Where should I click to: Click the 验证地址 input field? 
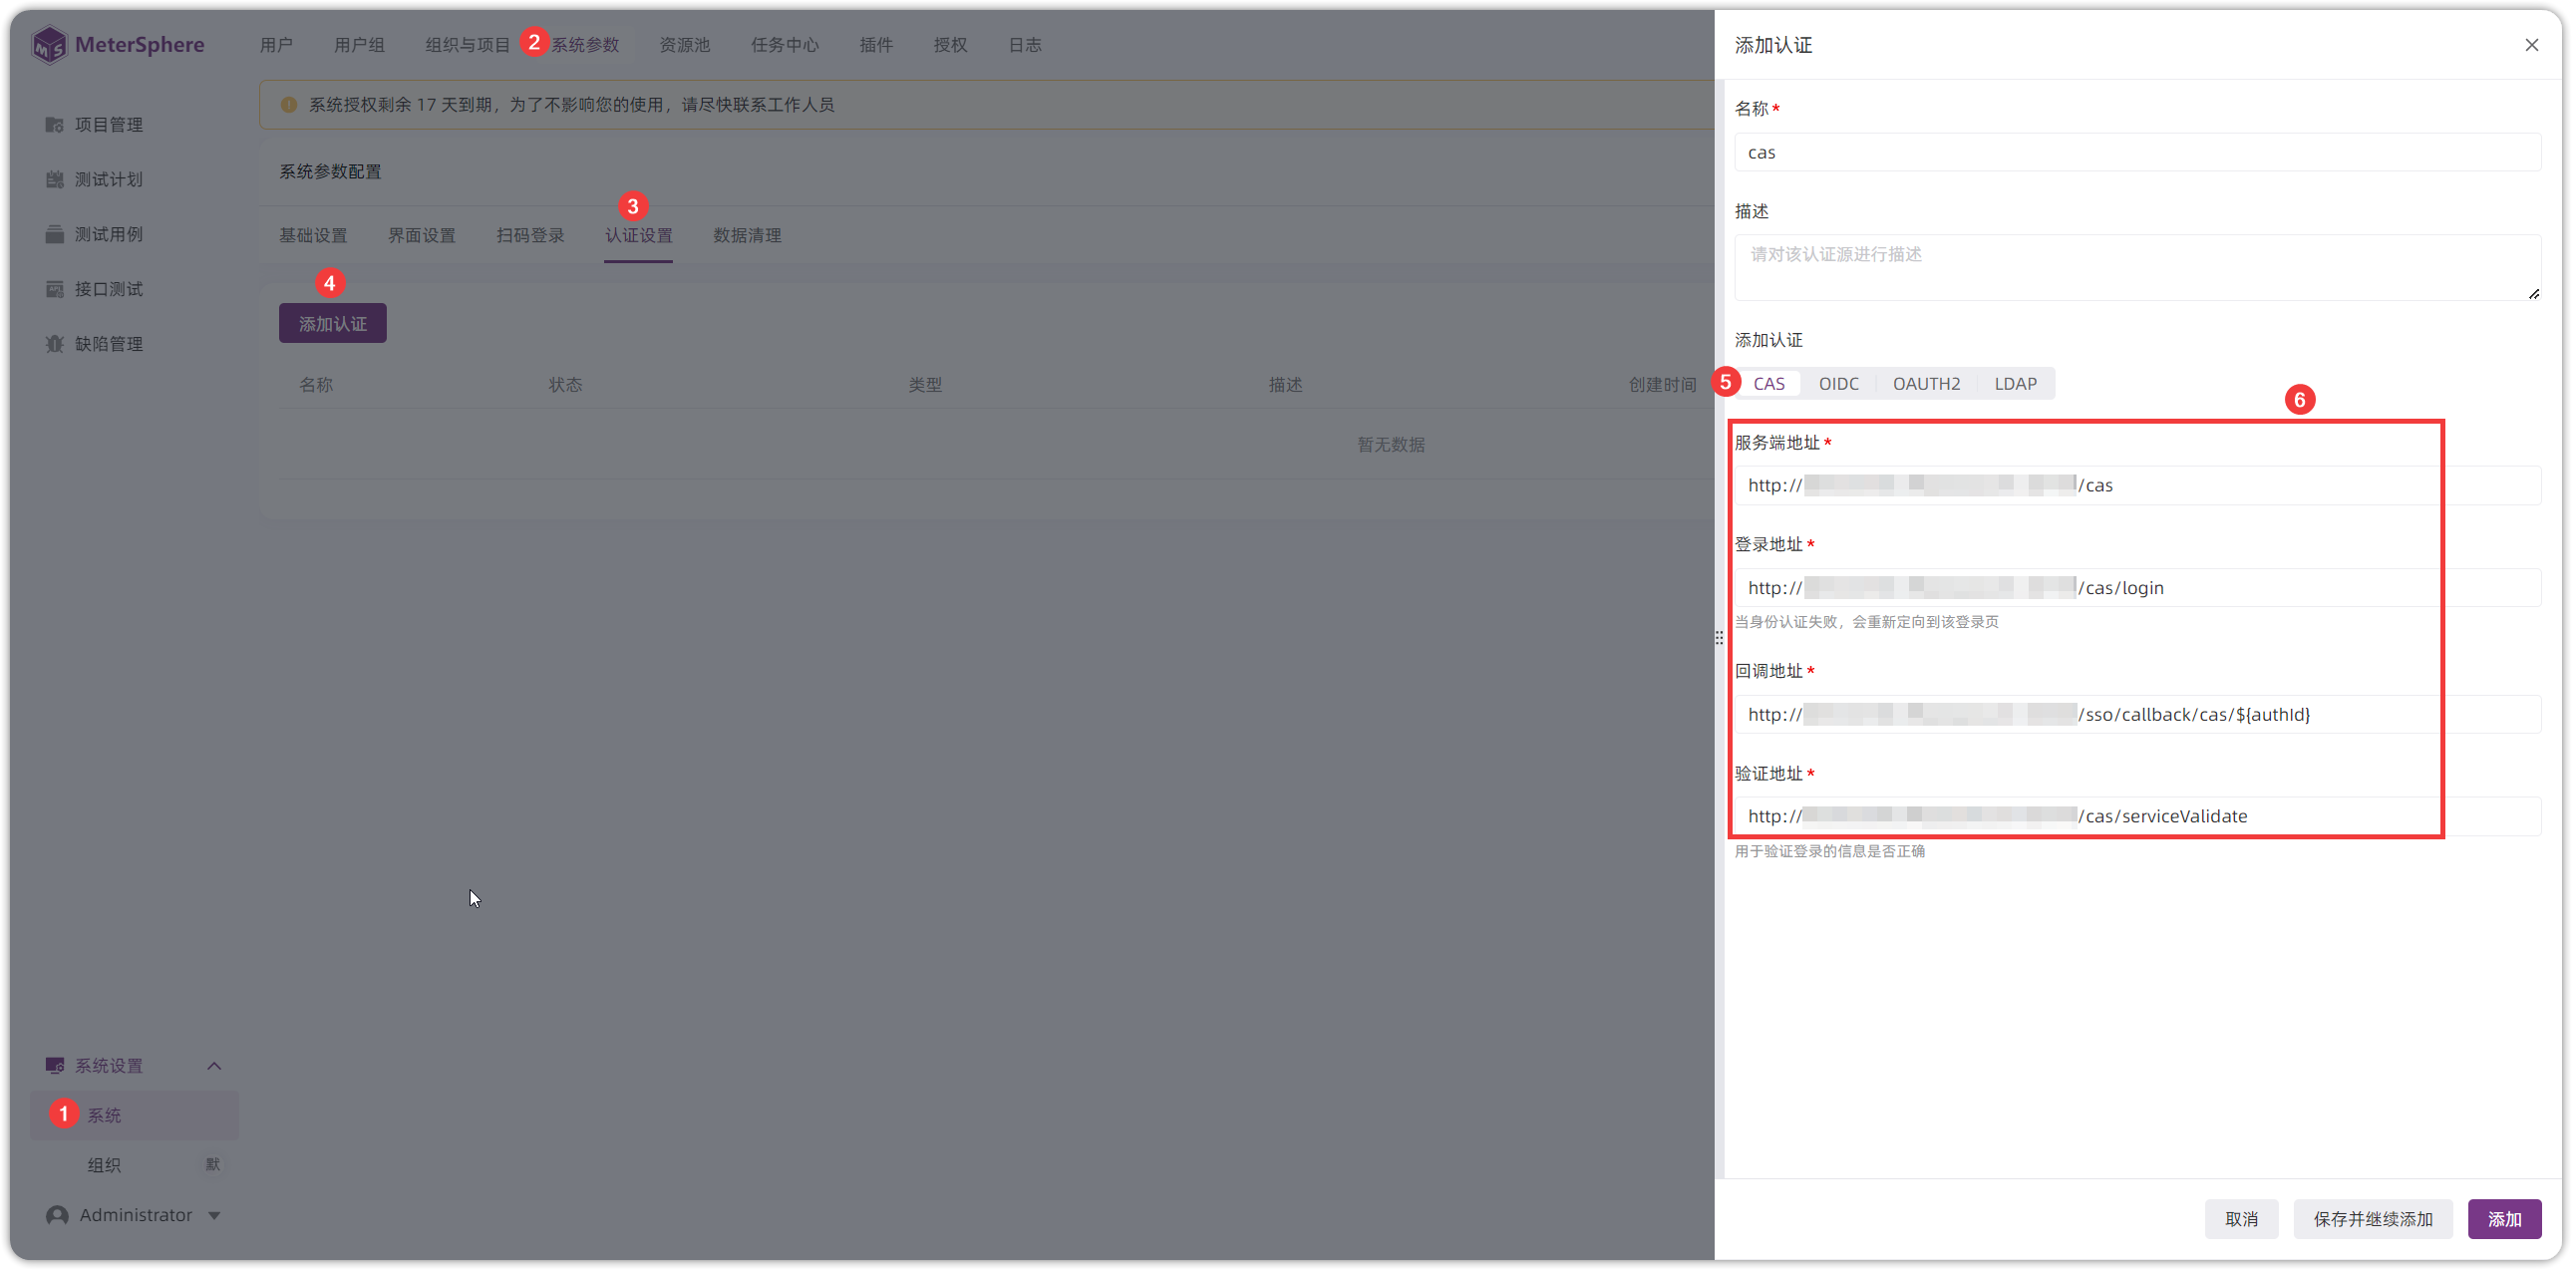[2137, 816]
